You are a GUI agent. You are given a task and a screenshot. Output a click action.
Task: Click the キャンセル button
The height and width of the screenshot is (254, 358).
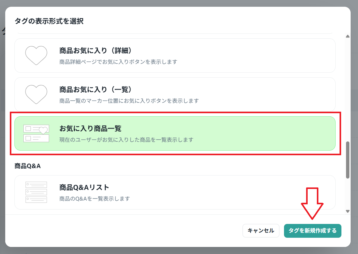click(261, 231)
